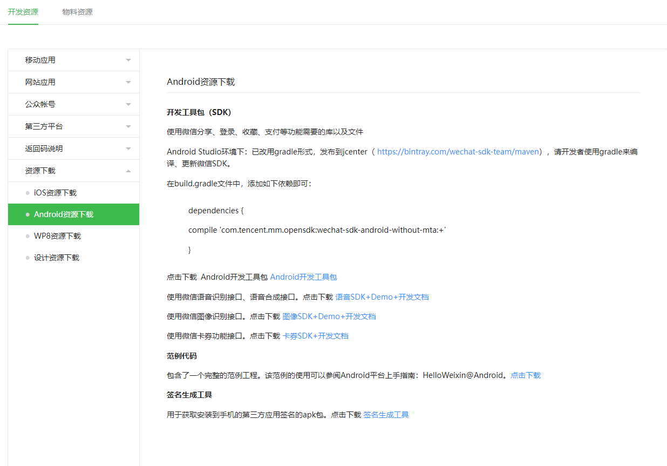Click text 使用微信分享、登录、收藏、支付等功能需要的库以及文件

[265, 132]
